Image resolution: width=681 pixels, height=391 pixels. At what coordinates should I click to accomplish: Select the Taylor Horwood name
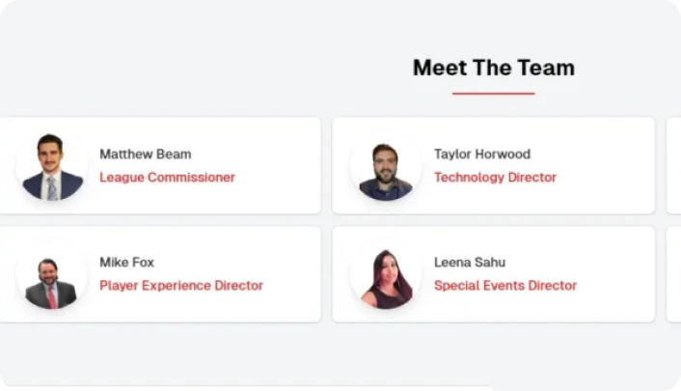(x=481, y=154)
